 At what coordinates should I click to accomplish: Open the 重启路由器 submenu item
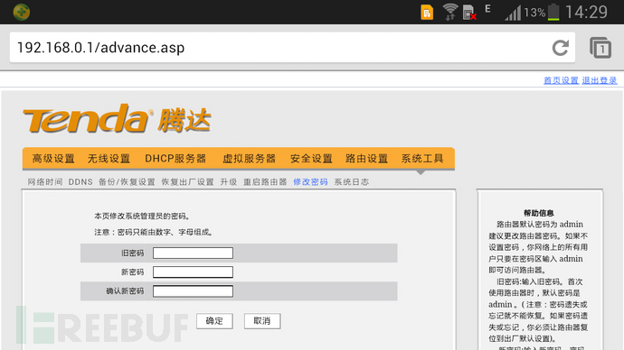[265, 182]
